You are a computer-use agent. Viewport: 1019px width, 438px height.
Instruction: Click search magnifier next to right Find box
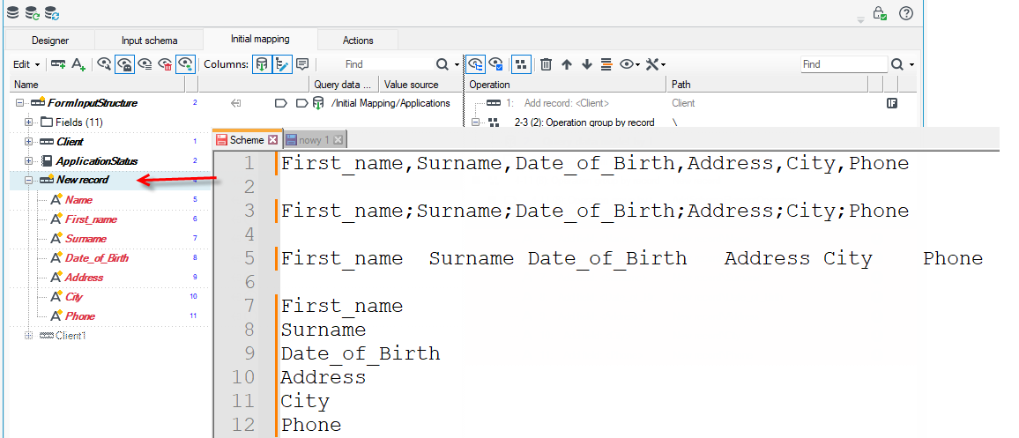(896, 64)
